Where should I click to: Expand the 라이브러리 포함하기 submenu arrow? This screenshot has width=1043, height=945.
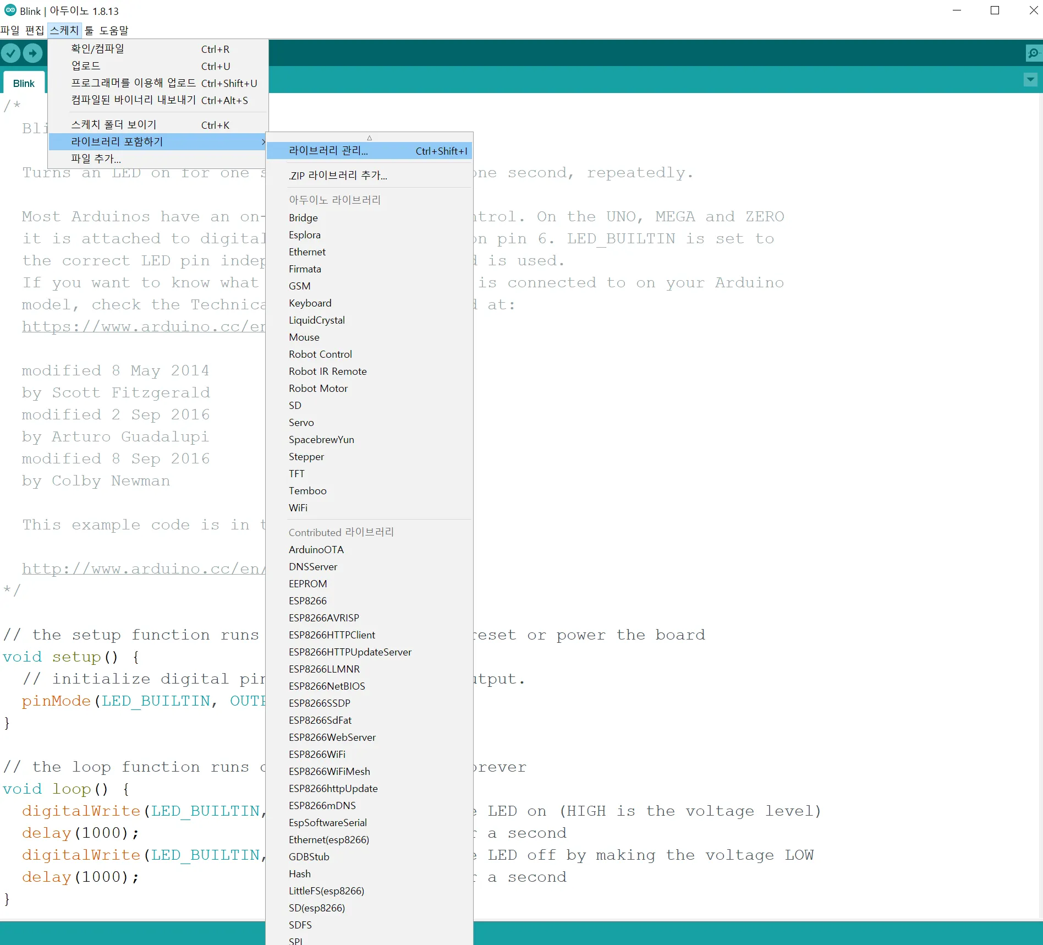pyautogui.click(x=263, y=142)
